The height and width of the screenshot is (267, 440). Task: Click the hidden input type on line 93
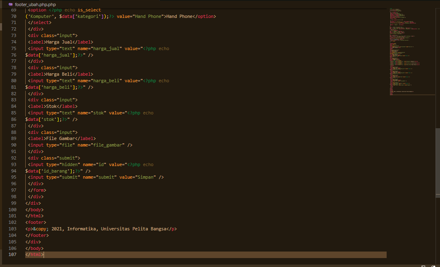(x=64, y=164)
